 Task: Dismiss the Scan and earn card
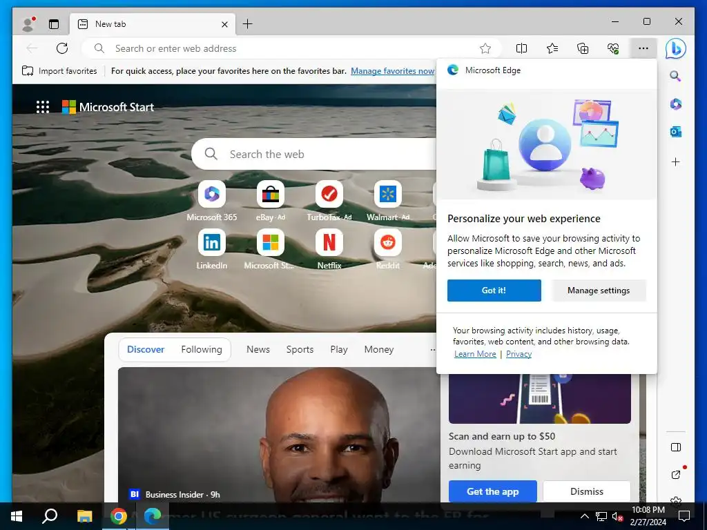click(587, 491)
